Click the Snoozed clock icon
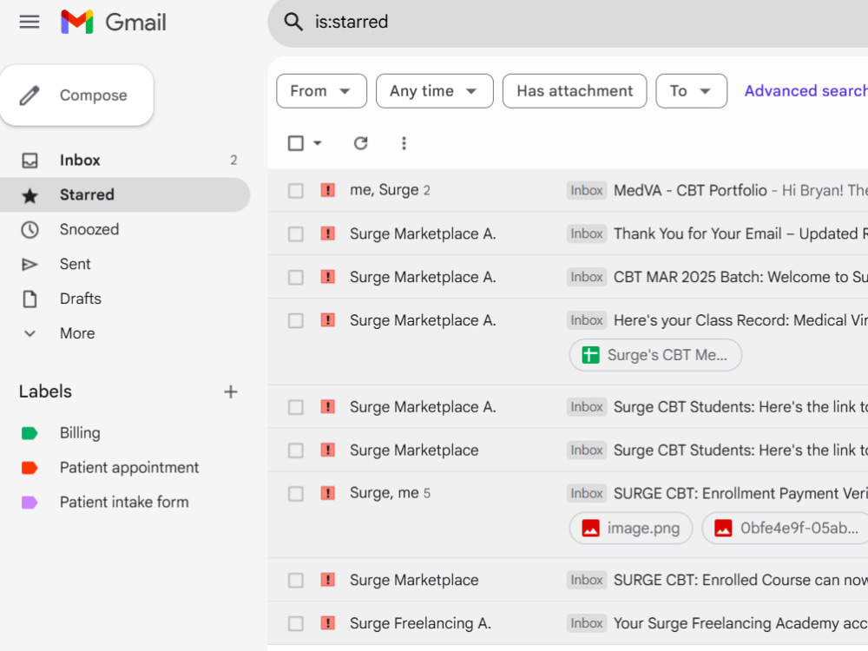This screenshot has height=651, width=868. tap(30, 230)
